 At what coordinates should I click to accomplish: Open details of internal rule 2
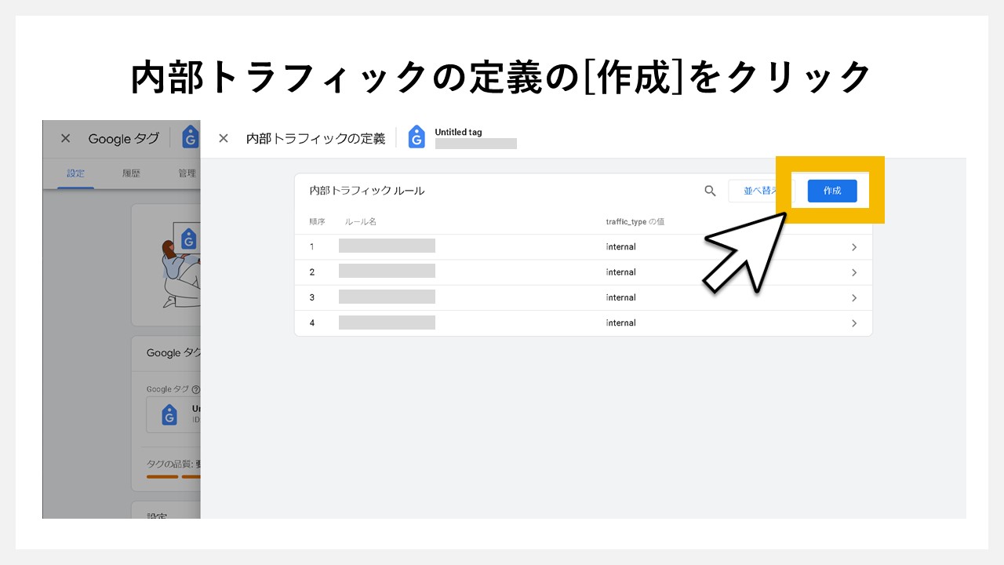coord(854,272)
